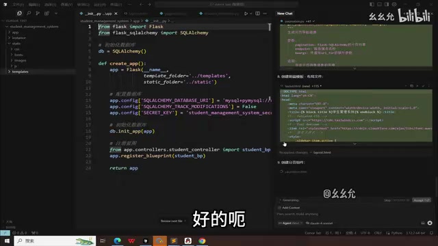The height and width of the screenshot is (246, 438).
Task: Collapse the student_management_system folder
Action: 32,27
